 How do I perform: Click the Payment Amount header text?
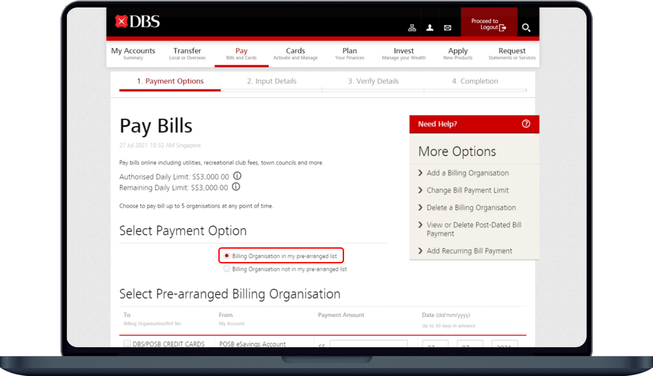coord(341,315)
